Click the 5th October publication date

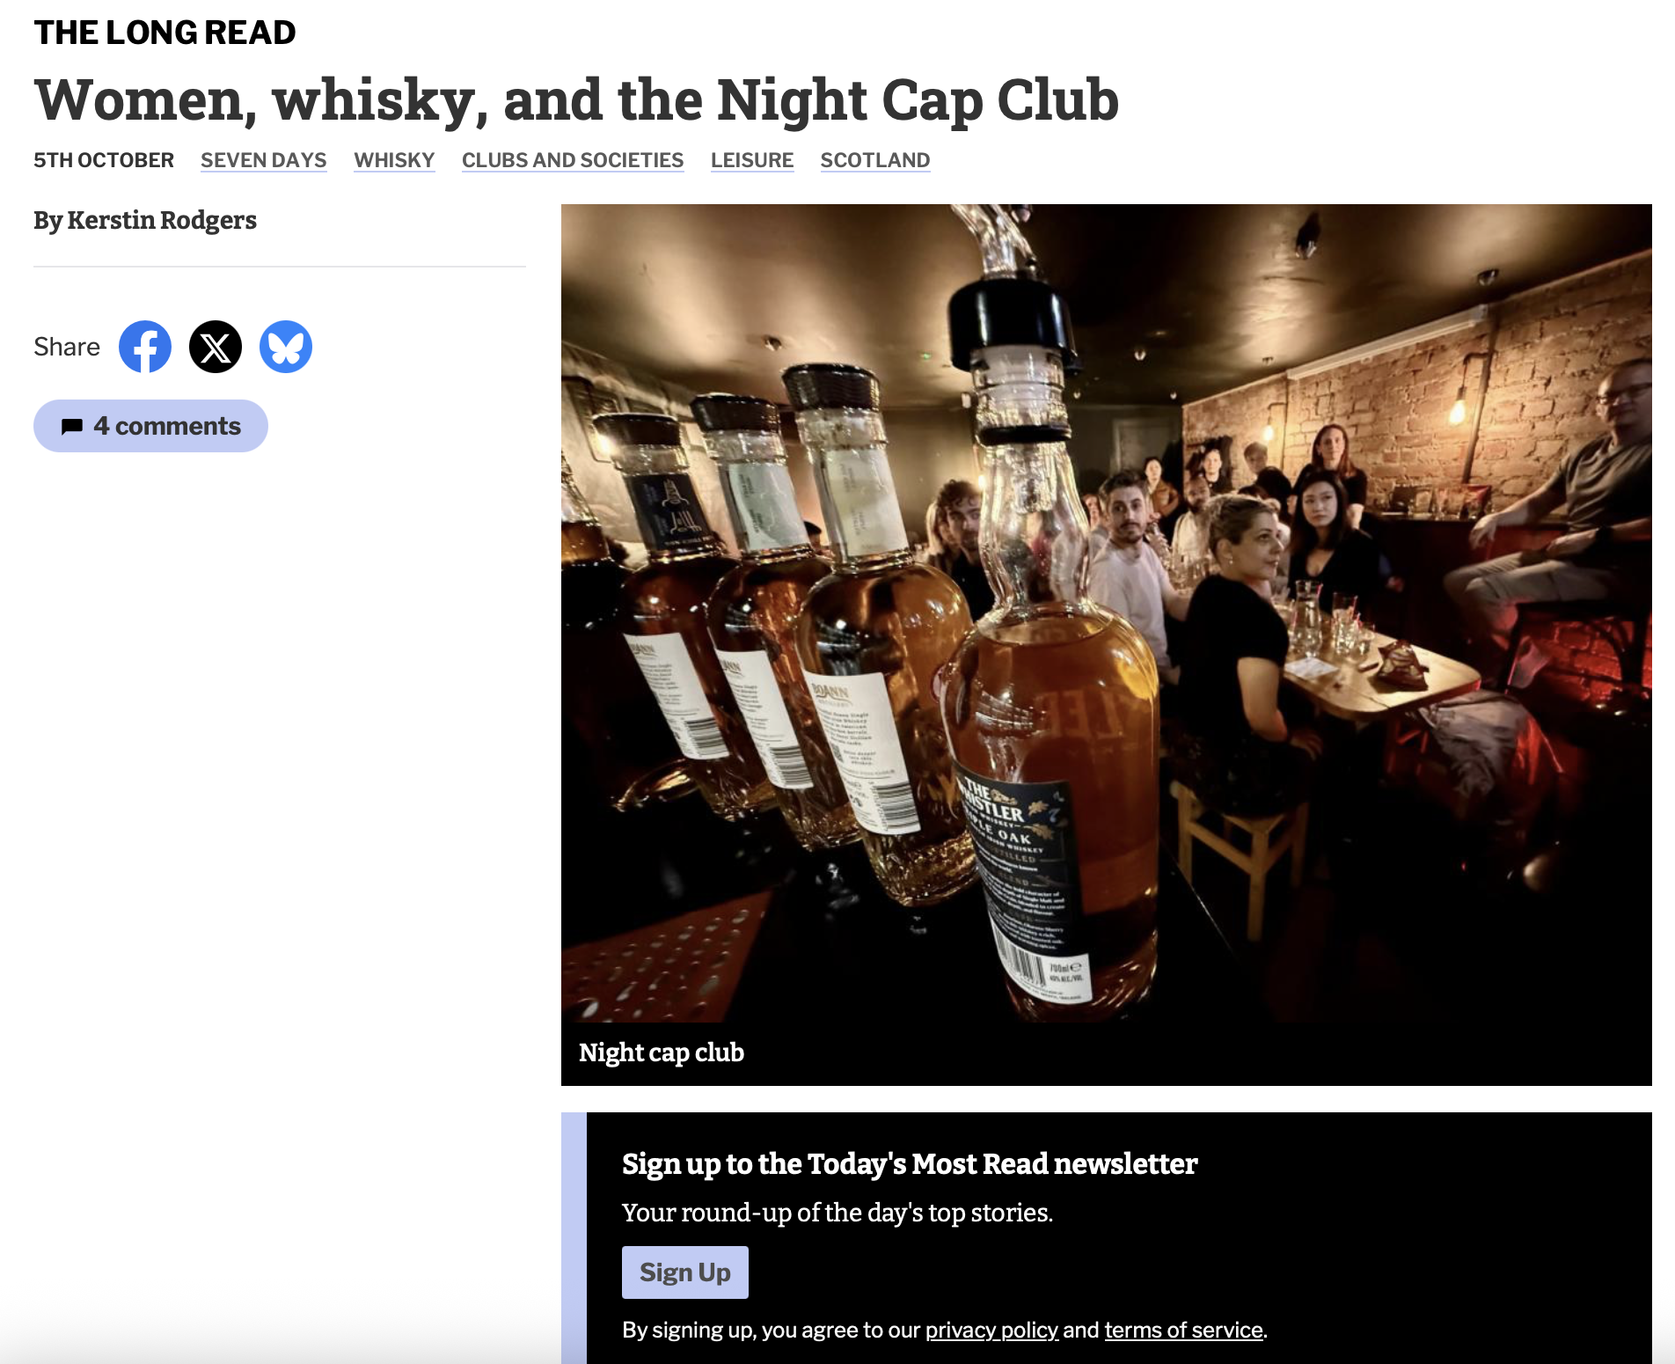tap(104, 160)
